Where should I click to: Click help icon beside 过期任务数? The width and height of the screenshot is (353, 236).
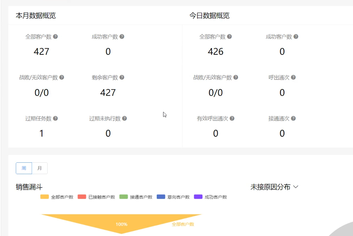(x=56, y=118)
